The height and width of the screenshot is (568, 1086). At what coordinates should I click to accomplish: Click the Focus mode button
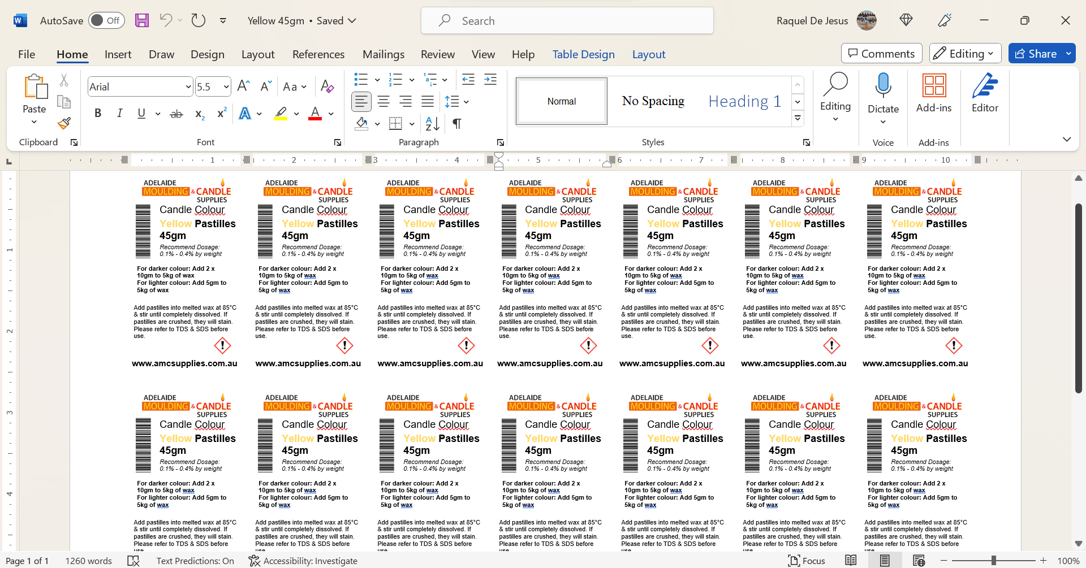807,561
